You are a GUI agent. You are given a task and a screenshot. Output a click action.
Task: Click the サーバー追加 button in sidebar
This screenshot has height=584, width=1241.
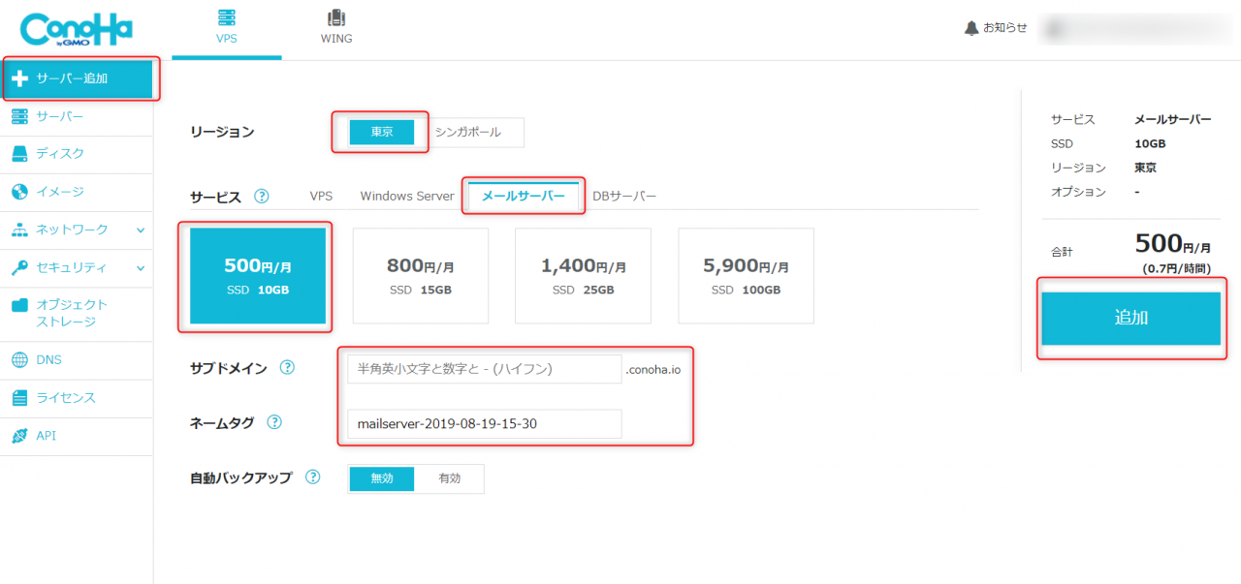[78, 78]
